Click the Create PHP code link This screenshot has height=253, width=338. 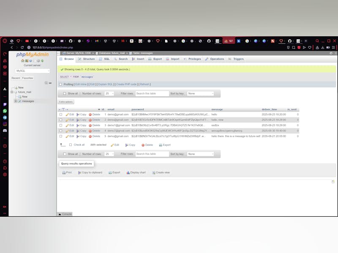click(x=126, y=84)
